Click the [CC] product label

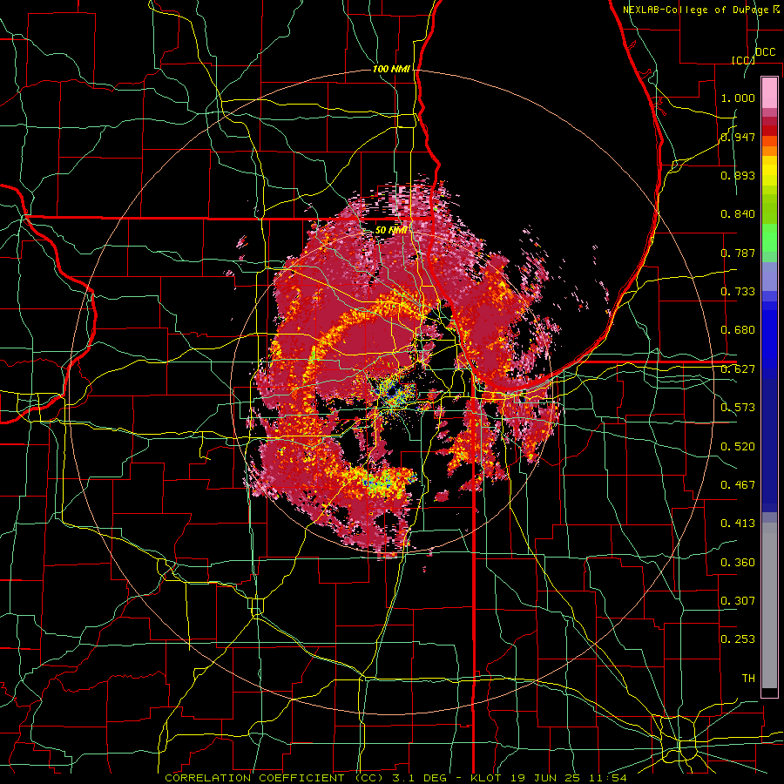pyautogui.click(x=743, y=60)
